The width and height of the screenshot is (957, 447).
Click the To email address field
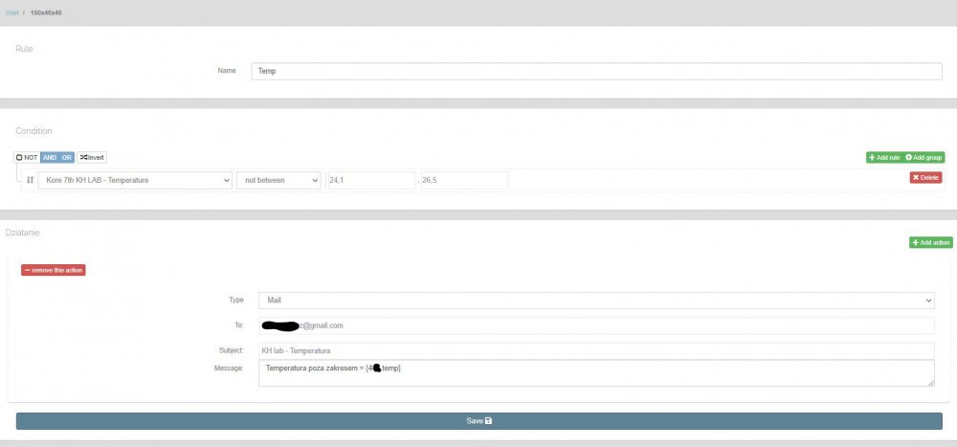[595, 325]
